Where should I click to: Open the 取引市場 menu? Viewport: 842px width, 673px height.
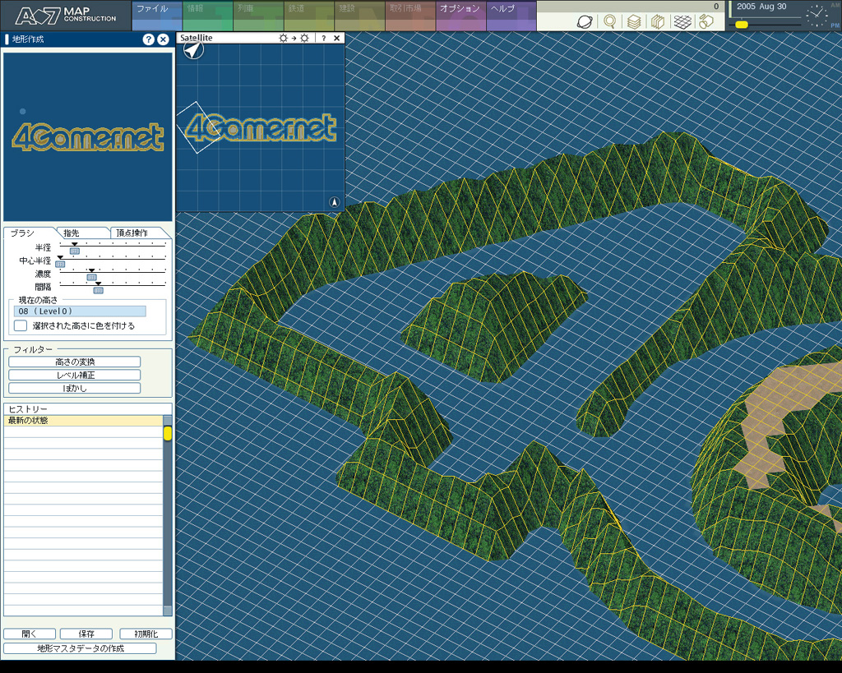pos(410,16)
